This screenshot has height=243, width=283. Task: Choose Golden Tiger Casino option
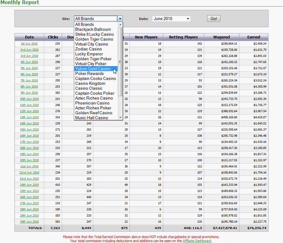click(96, 39)
